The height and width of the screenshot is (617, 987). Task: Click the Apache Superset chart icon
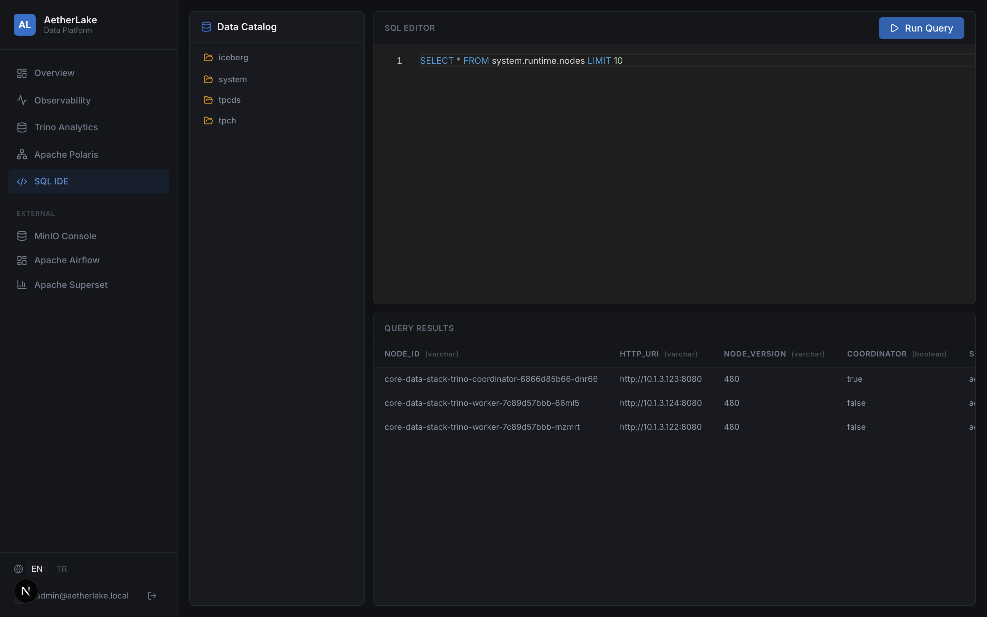coord(22,285)
